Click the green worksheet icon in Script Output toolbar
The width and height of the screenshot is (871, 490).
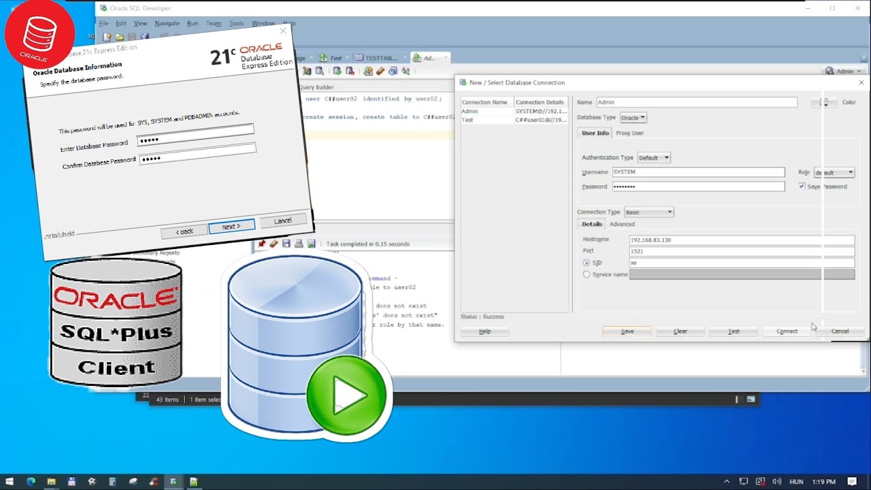point(311,244)
